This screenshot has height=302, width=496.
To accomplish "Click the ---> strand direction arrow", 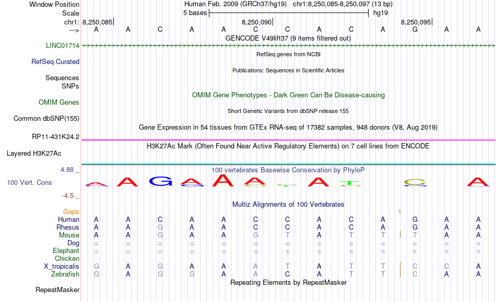I will click(74, 30).
